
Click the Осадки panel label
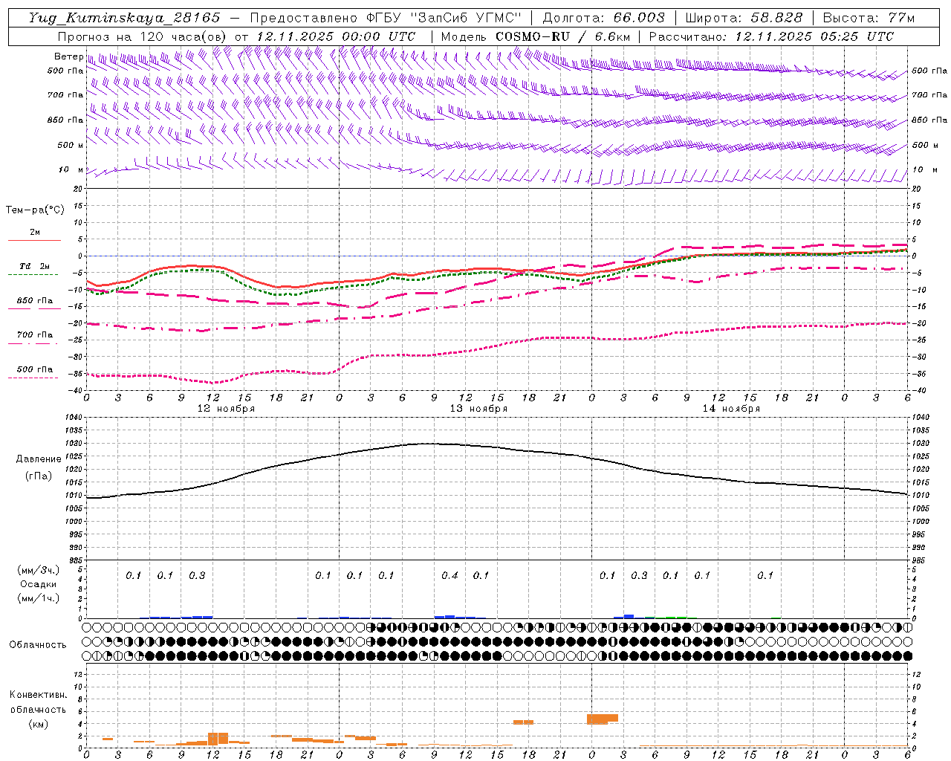pos(38,584)
